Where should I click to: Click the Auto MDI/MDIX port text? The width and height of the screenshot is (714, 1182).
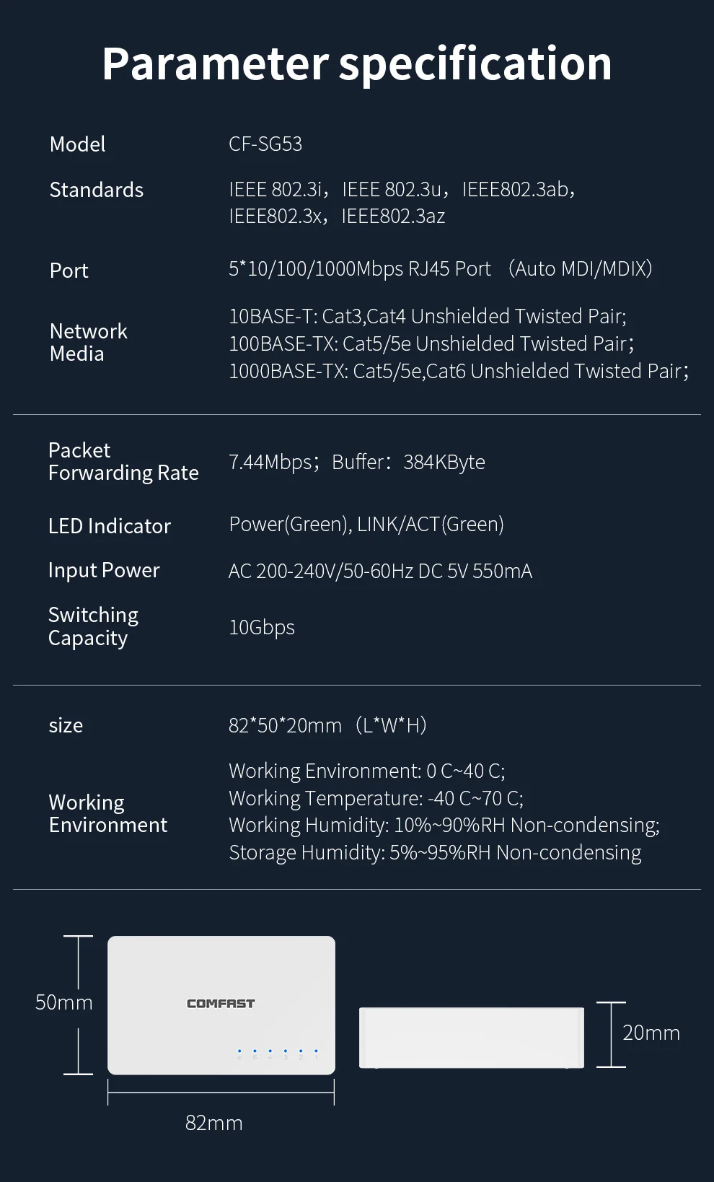[580, 269]
